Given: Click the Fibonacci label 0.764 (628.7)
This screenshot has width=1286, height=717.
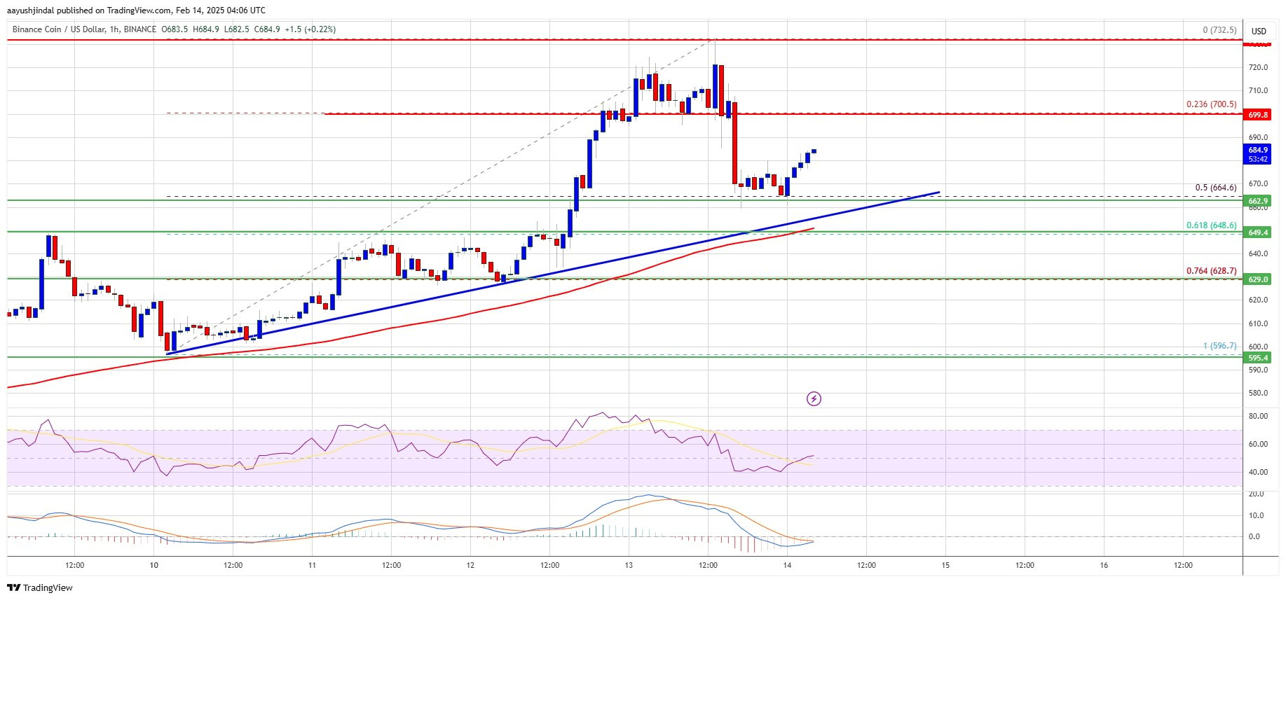Looking at the screenshot, I should [1212, 271].
